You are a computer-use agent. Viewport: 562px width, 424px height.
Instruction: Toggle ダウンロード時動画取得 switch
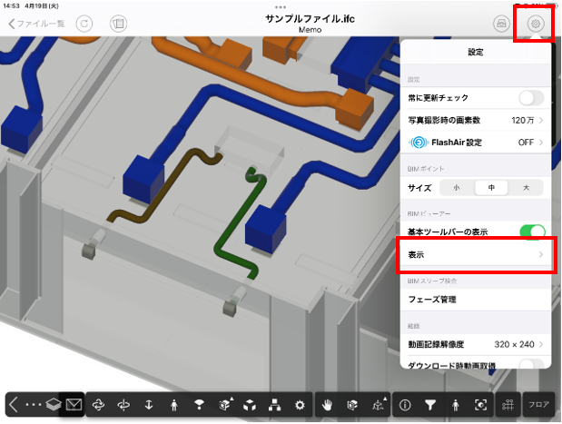(x=531, y=363)
